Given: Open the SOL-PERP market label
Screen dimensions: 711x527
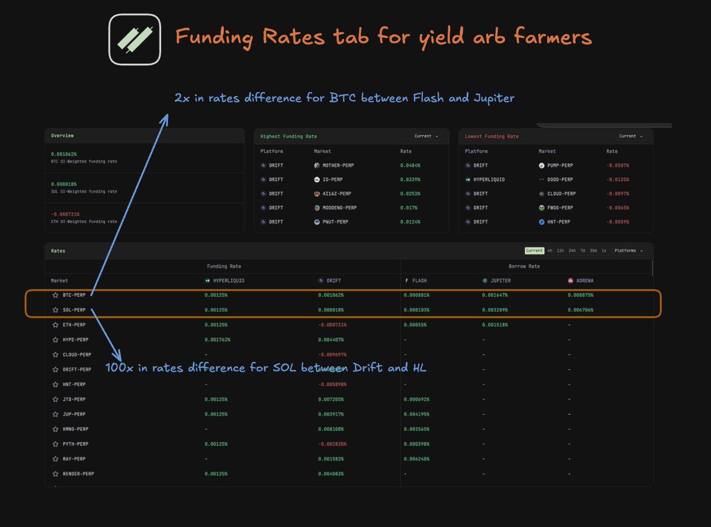Looking at the screenshot, I should coord(74,310).
